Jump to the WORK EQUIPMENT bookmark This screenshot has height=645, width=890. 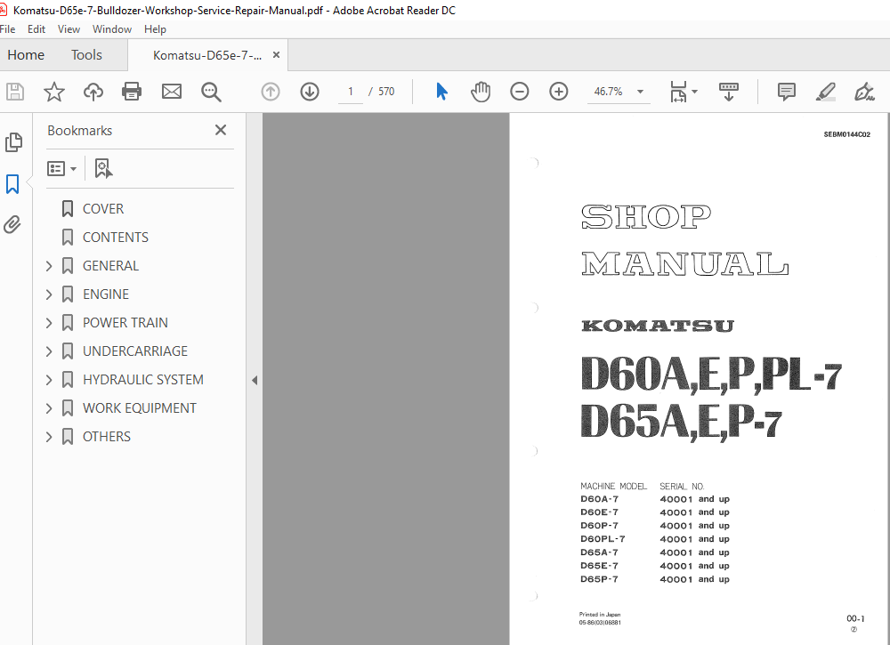(x=140, y=407)
